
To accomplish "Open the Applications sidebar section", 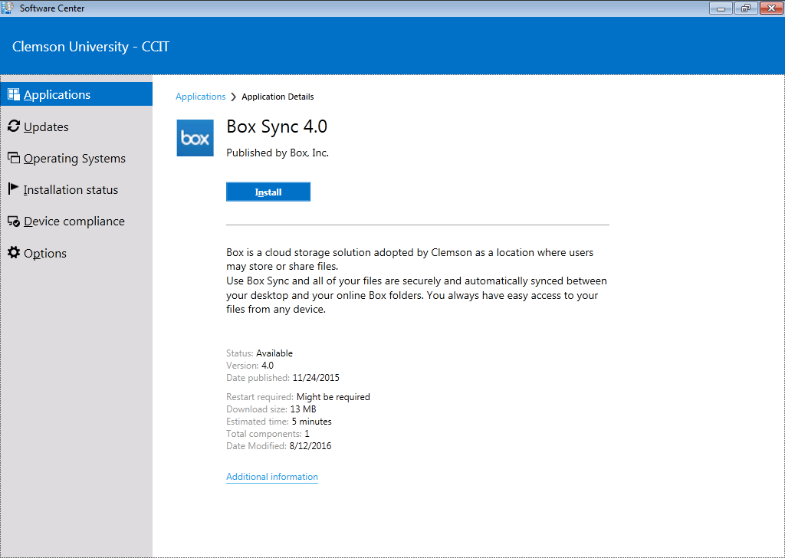I will click(x=77, y=94).
